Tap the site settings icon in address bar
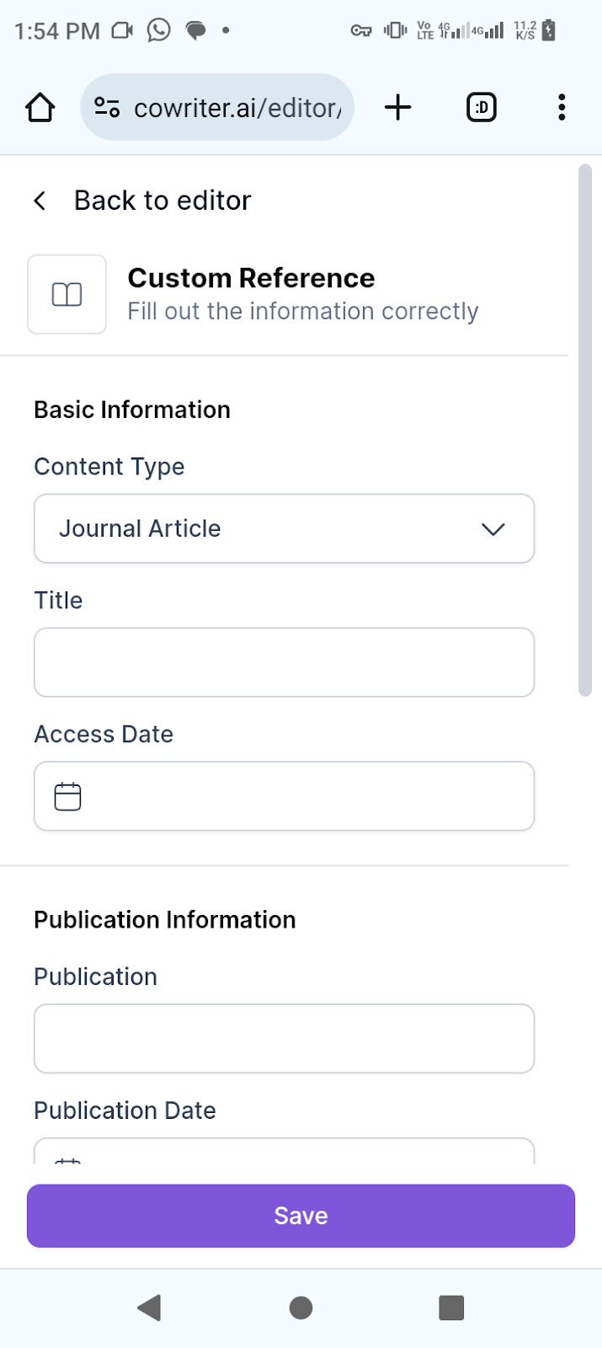Viewport: 602px width, 1348px height. [x=107, y=108]
